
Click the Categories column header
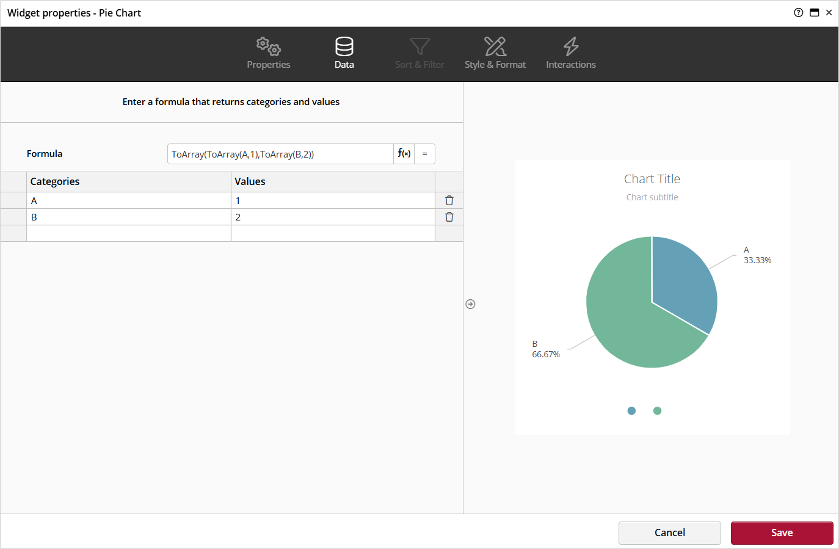point(129,181)
